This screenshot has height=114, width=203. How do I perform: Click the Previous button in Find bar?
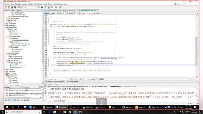tap(74, 79)
